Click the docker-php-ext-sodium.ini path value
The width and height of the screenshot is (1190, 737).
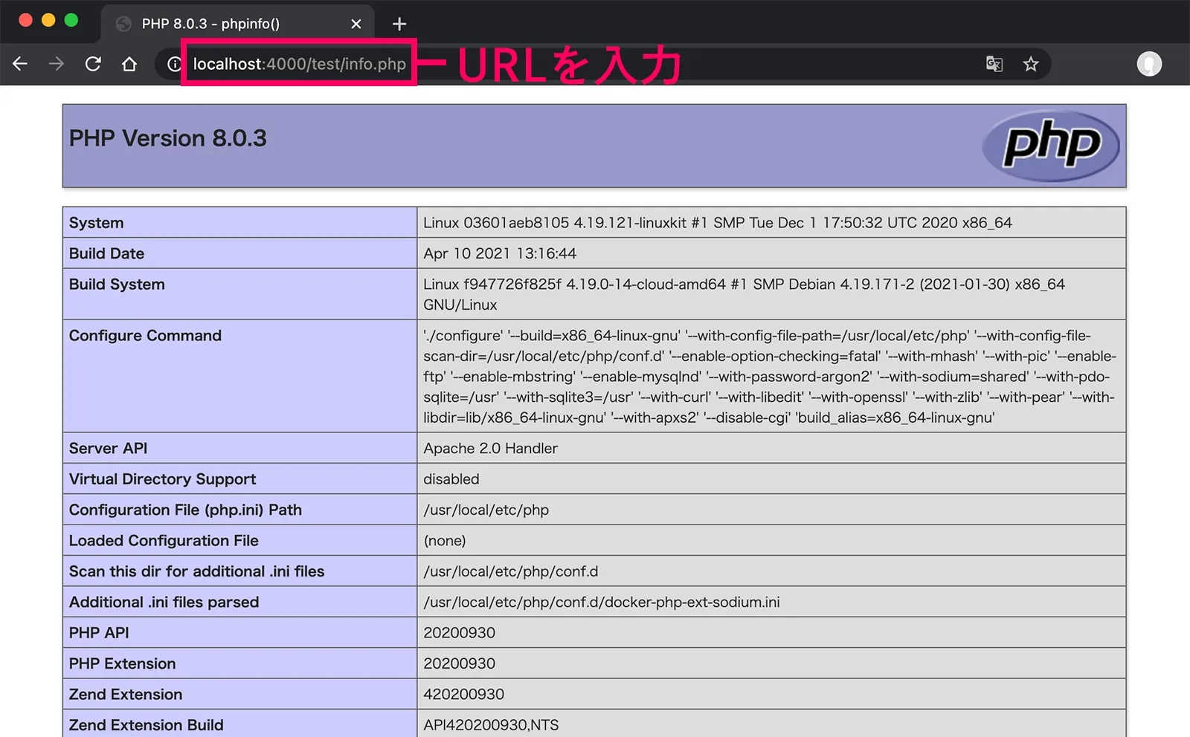coord(602,602)
